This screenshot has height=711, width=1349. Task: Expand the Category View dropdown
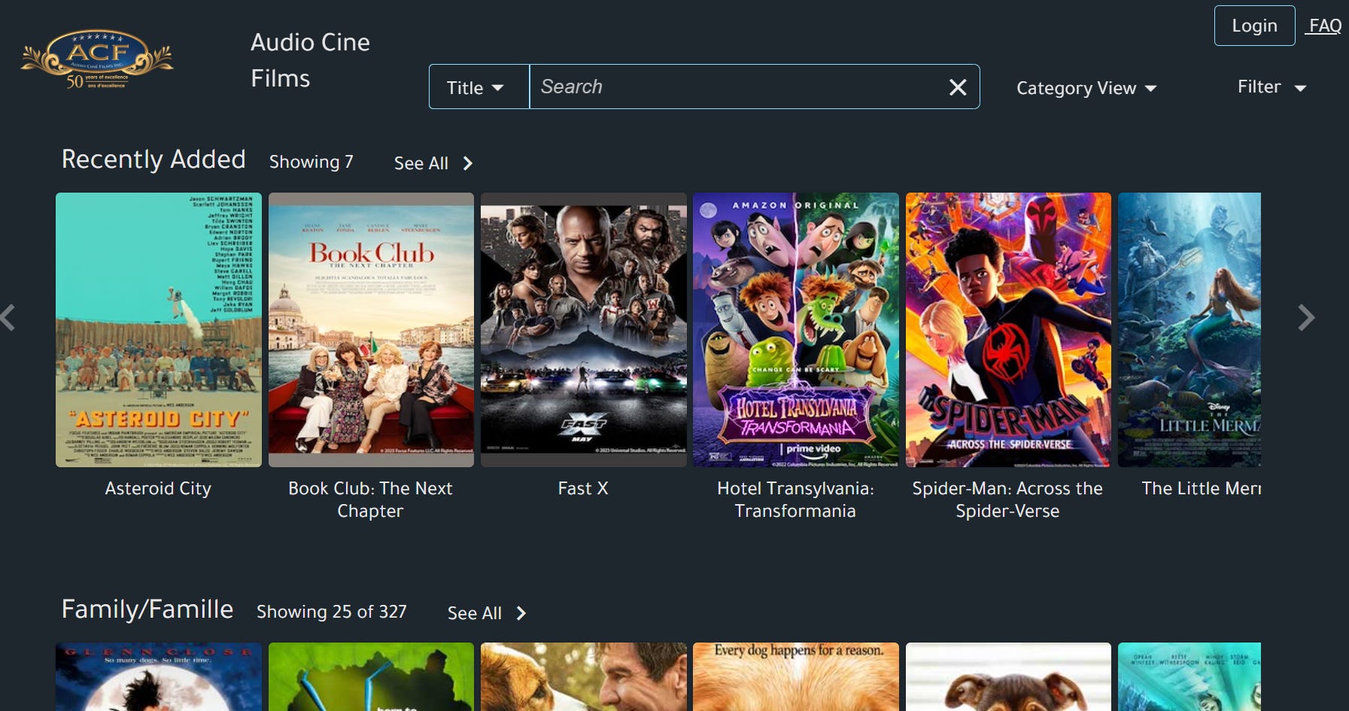[1086, 88]
